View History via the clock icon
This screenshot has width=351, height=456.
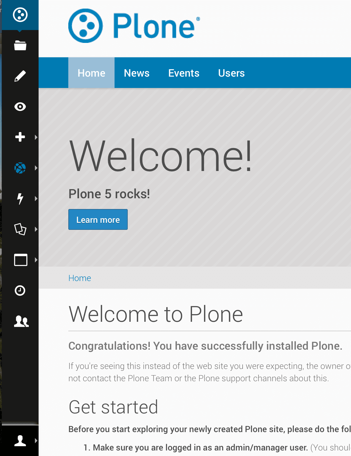pos(20,291)
